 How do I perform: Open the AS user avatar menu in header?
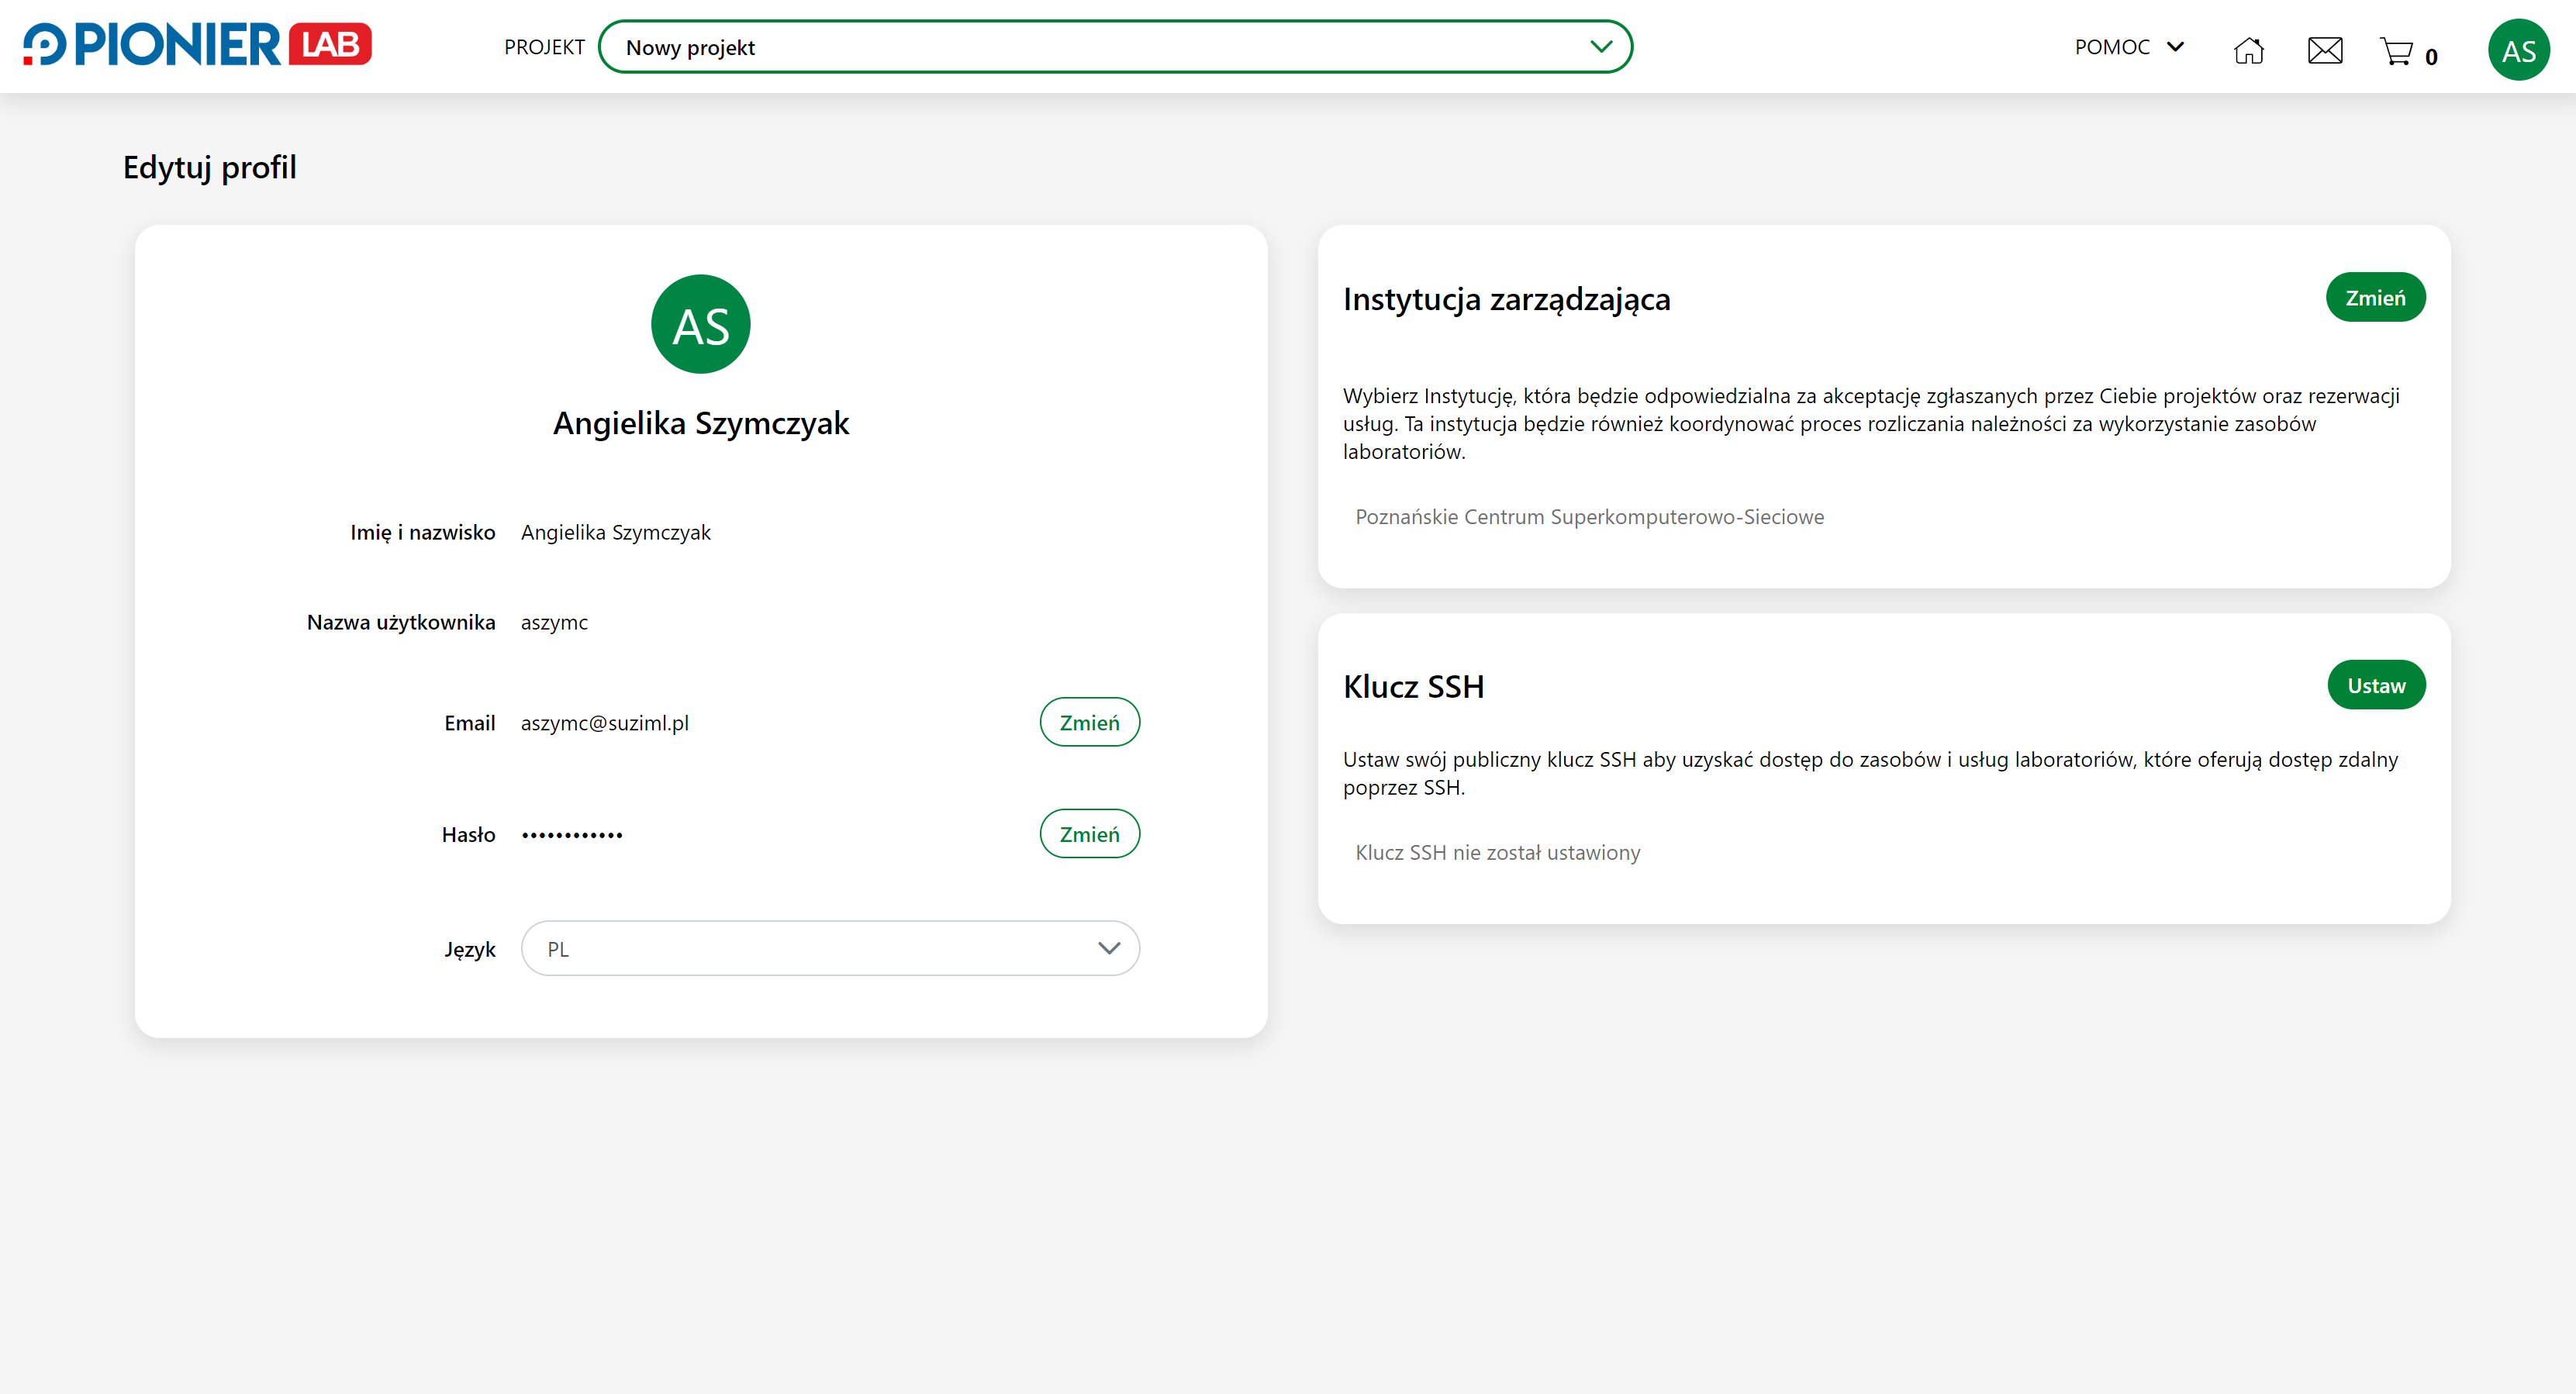tap(2518, 50)
